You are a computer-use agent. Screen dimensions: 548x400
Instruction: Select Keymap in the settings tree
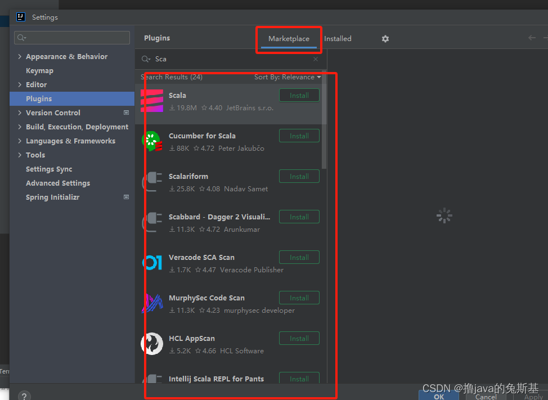39,70
